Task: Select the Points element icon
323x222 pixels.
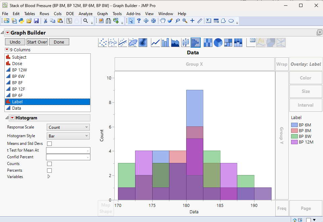Action: coord(103,43)
